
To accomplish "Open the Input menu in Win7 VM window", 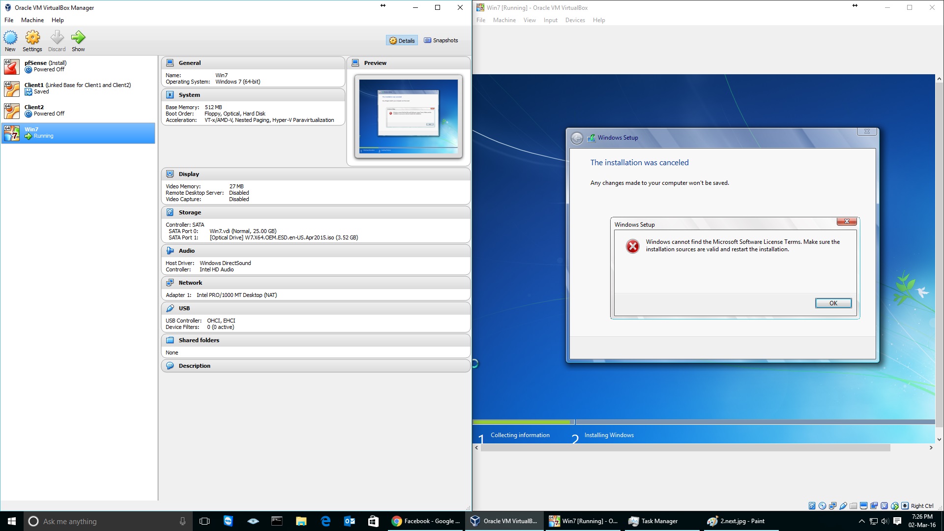I will click(550, 20).
